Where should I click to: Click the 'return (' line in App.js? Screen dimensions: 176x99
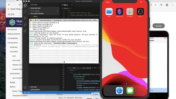(73, 70)
